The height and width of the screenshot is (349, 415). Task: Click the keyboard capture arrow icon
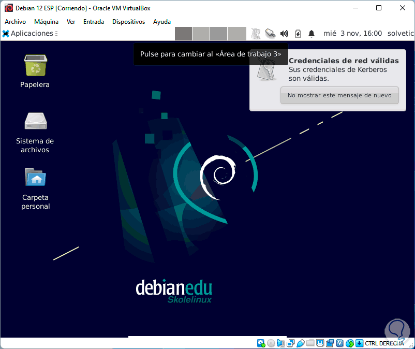359,343
